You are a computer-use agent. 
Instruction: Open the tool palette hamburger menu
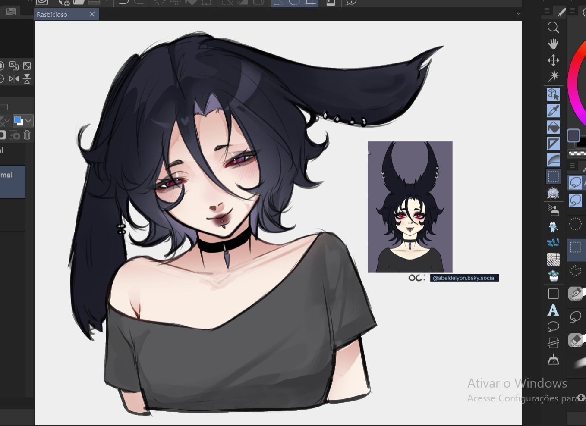pos(547,10)
